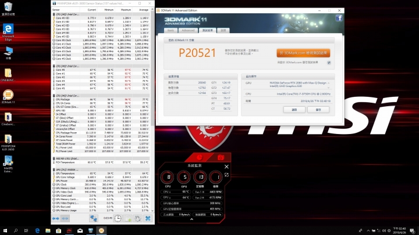Open Task View on the taskbar
This screenshot has height=235, width=419.
26,231
